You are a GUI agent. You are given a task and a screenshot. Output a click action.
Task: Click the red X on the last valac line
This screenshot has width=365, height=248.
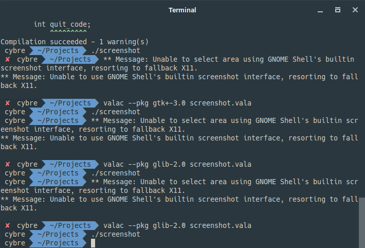8,226
